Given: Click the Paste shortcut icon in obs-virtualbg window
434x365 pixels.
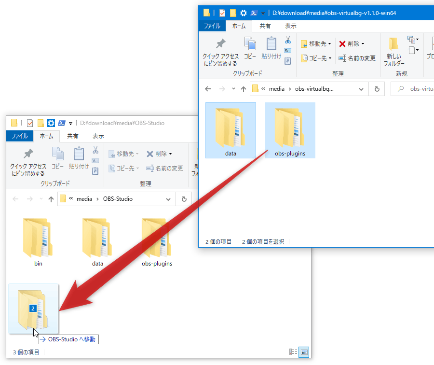Looking at the screenshot, I should [288, 61].
